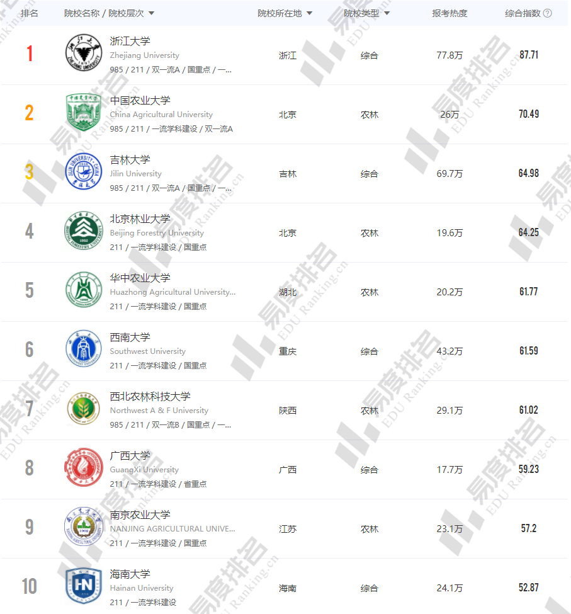The height and width of the screenshot is (614, 571).
Task: Click the Zhejiang University logo
Action: 84,54
